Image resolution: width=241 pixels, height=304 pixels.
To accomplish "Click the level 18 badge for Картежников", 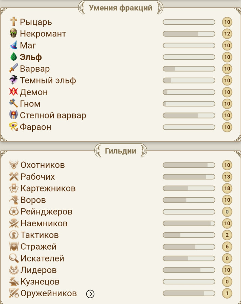I will 227,188.
